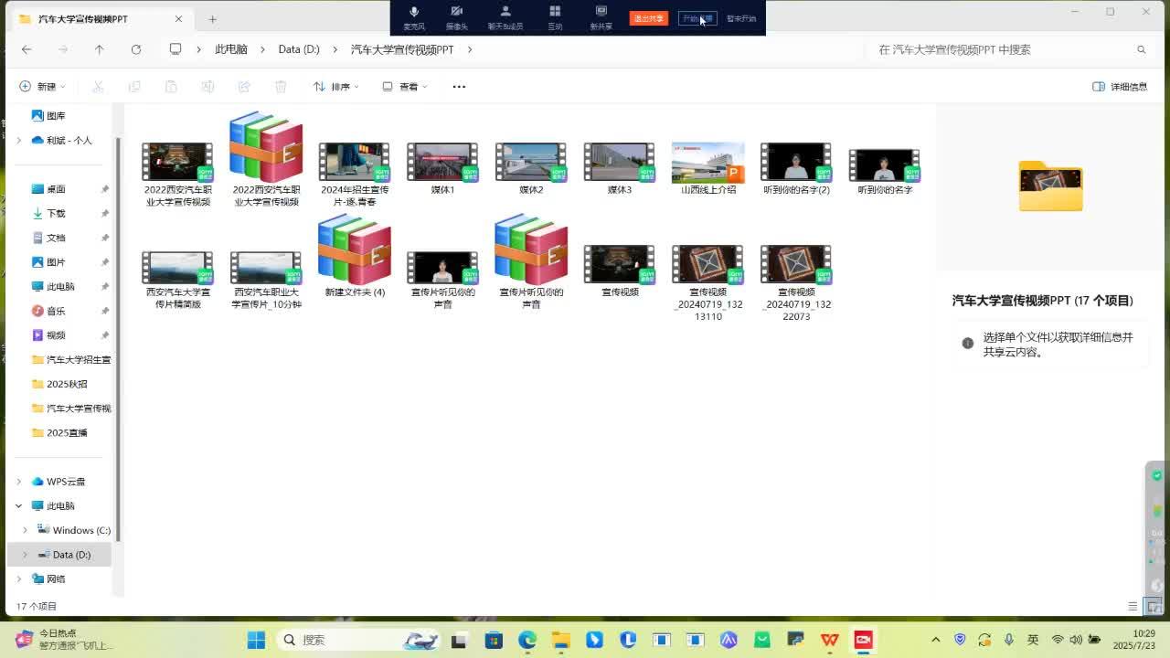Expand the 利斌 - 个人 OneDrive node

[x=18, y=141]
